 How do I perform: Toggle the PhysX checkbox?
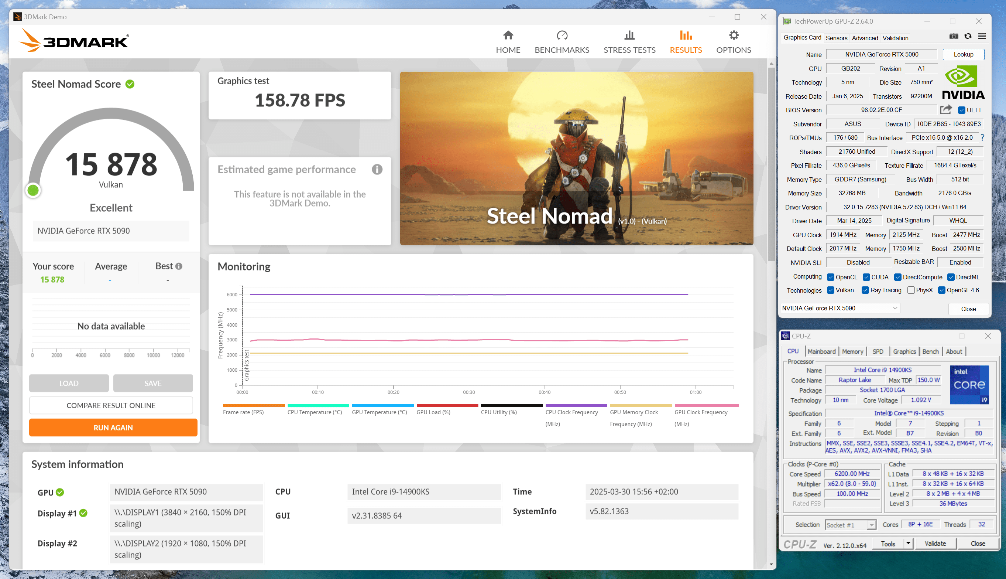[911, 290]
